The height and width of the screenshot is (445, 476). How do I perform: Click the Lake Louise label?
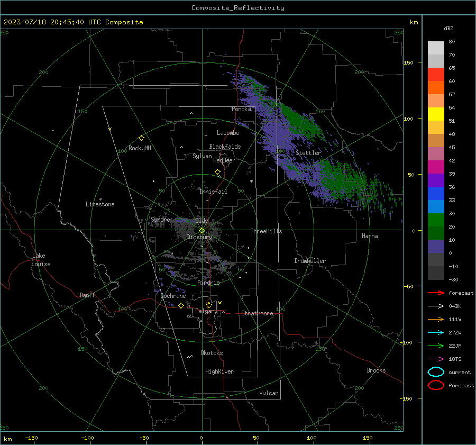41,260
